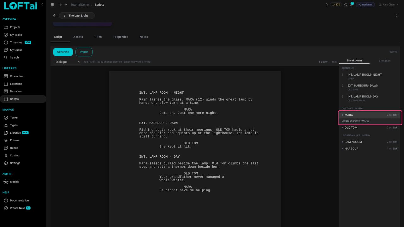The width and height of the screenshot is (404, 227).
Task: Collapse the header panel chevron at right
Action: click(x=396, y=15)
